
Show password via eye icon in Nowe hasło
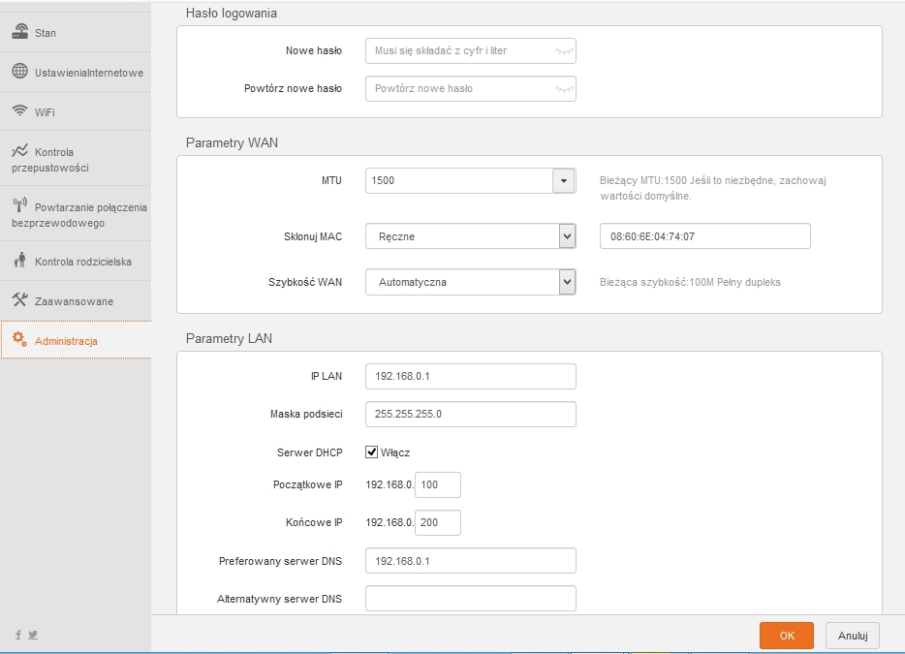(564, 51)
